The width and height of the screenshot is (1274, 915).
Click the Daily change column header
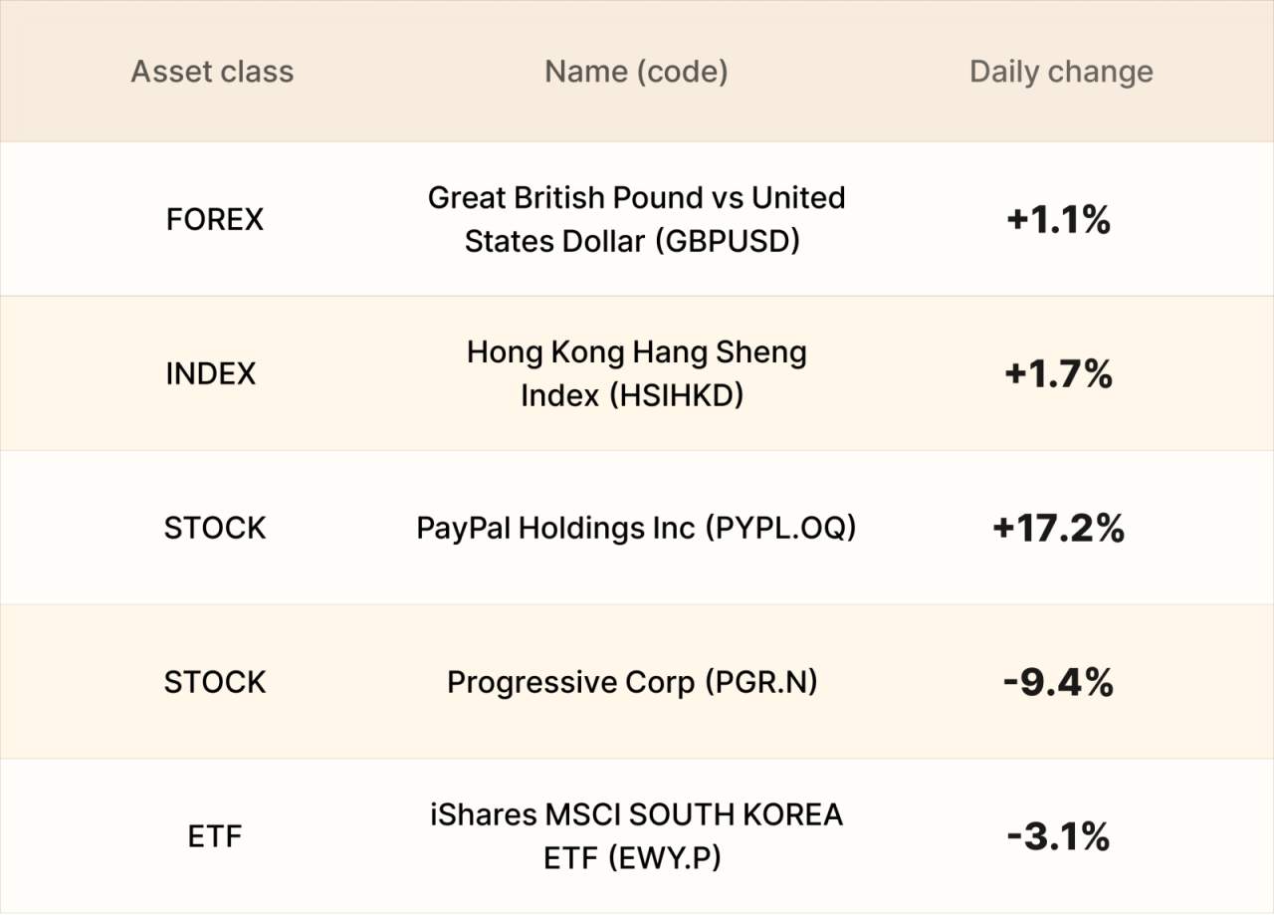(1061, 72)
